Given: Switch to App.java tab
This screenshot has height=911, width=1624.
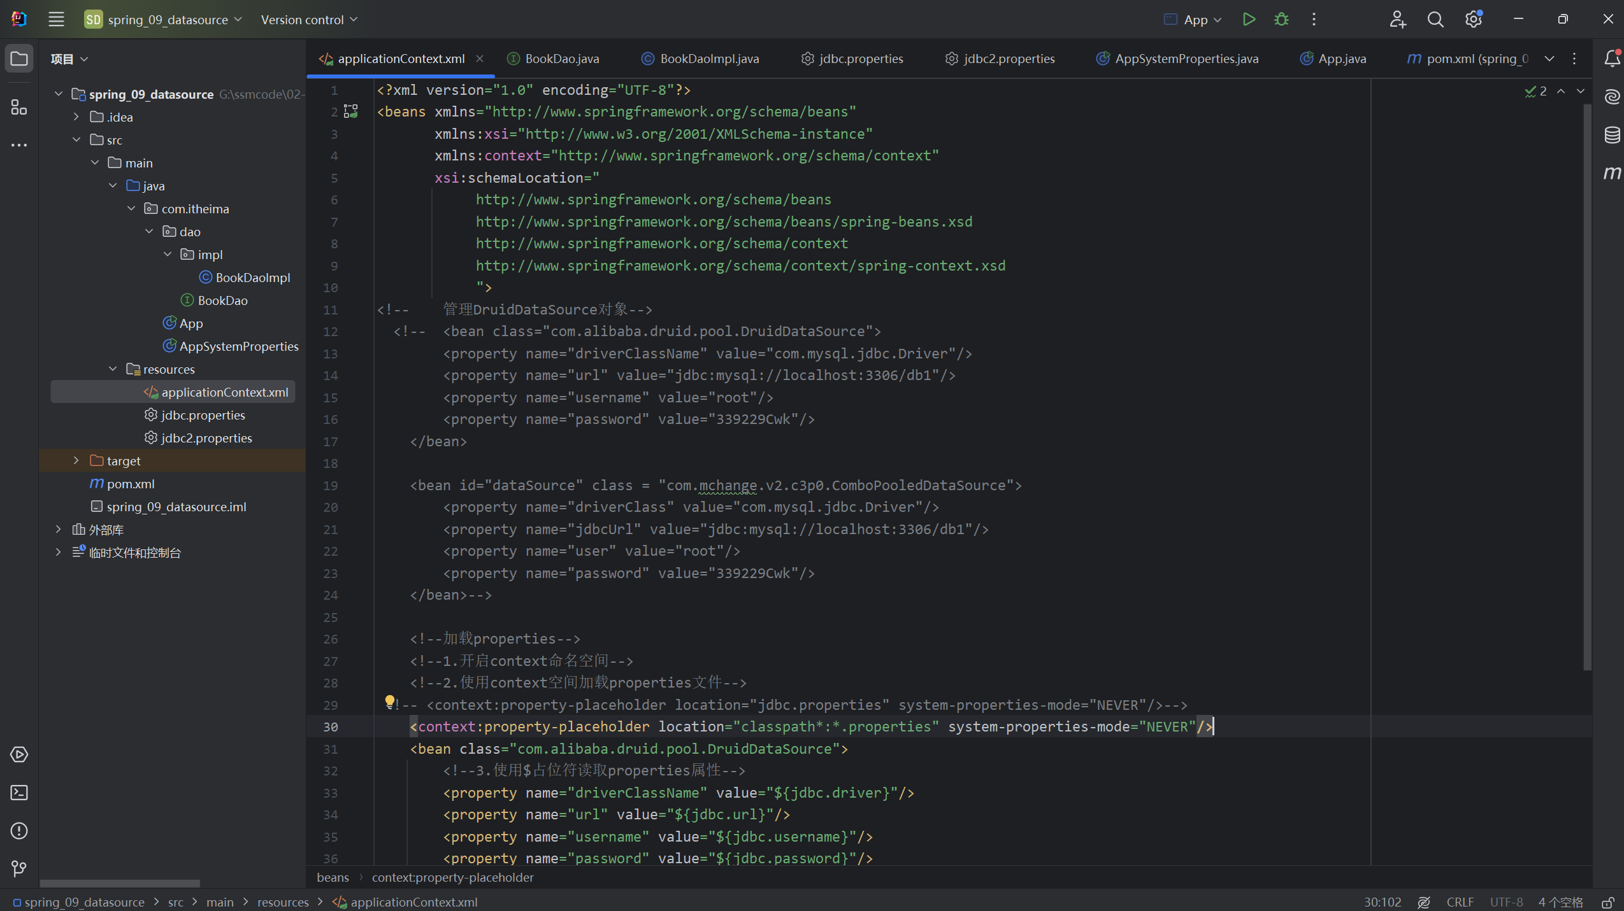Looking at the screenshot, I should tap(1333, 59).
